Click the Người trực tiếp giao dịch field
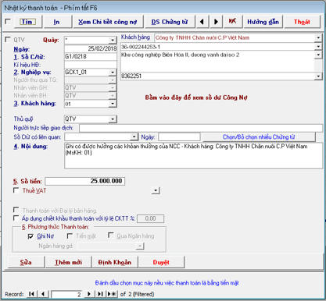The height and width of the screenshot is (301, 326). 201,128
